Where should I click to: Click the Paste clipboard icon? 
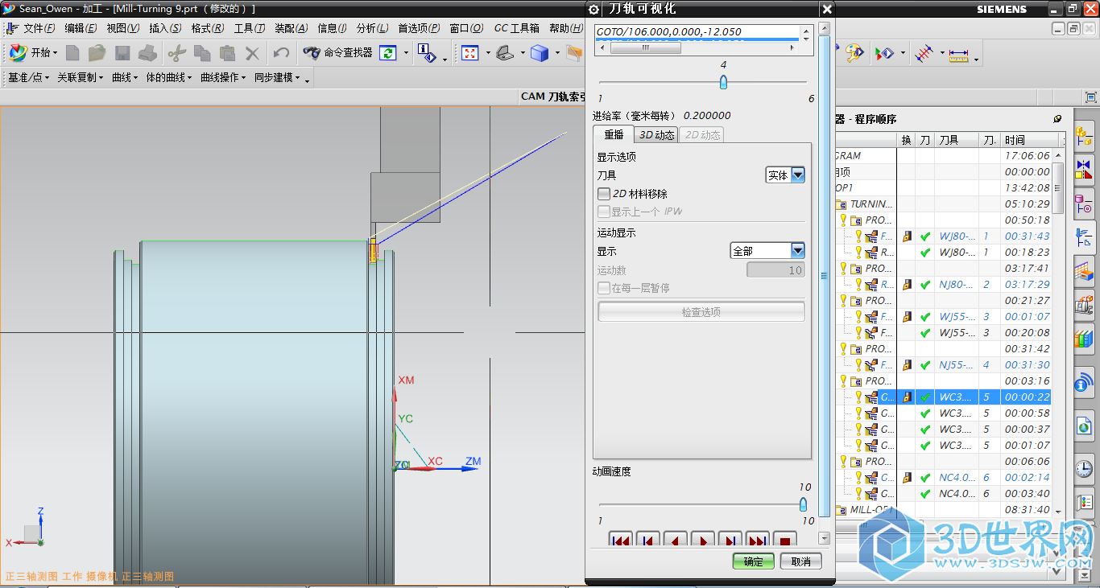(228, 53)
